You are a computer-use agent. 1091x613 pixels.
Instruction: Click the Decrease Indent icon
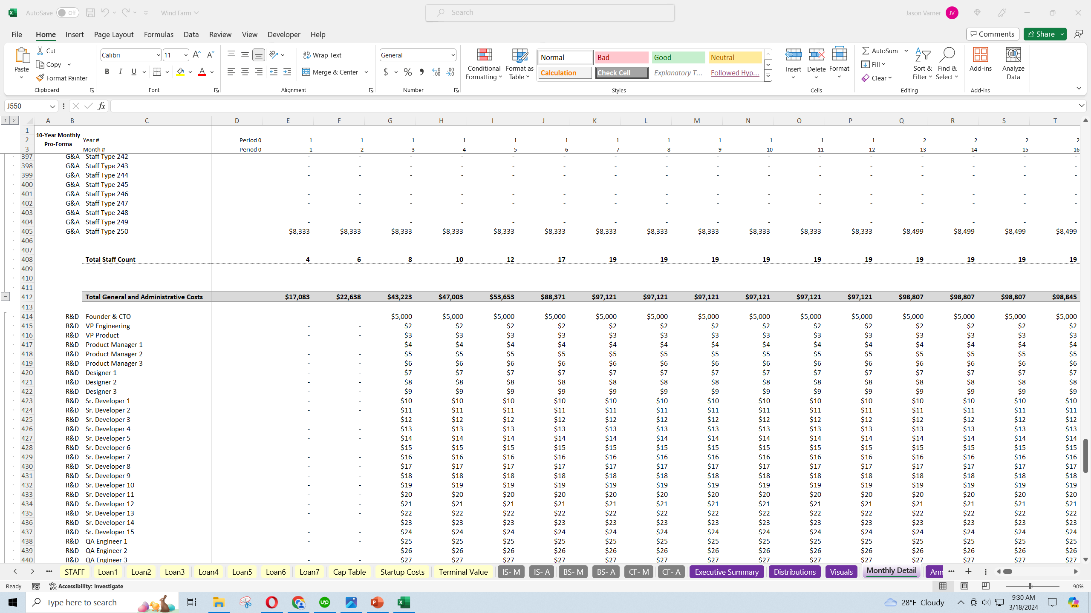click(274, 72)
